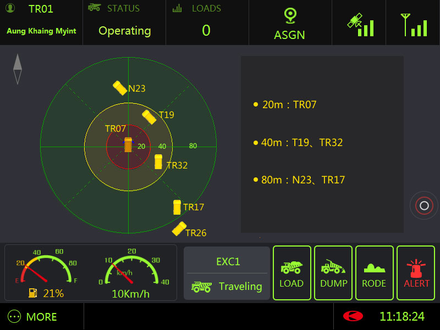Image resolution: width=440 pixels, height=330 pixels.
Task: Select the T19 truck on radar
Action: (x=149, y=117)
